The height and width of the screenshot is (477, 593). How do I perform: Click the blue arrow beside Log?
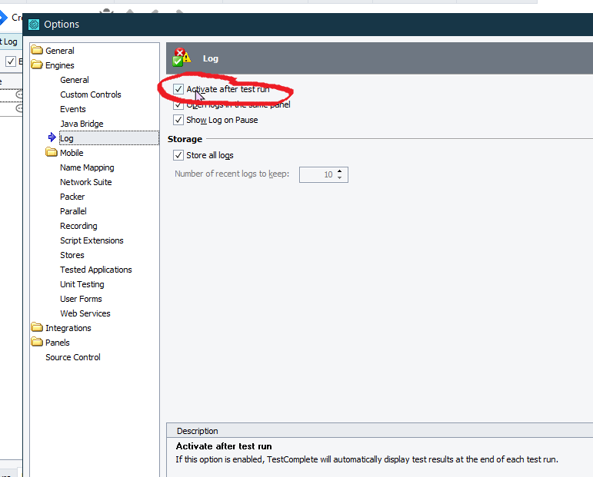52,138
